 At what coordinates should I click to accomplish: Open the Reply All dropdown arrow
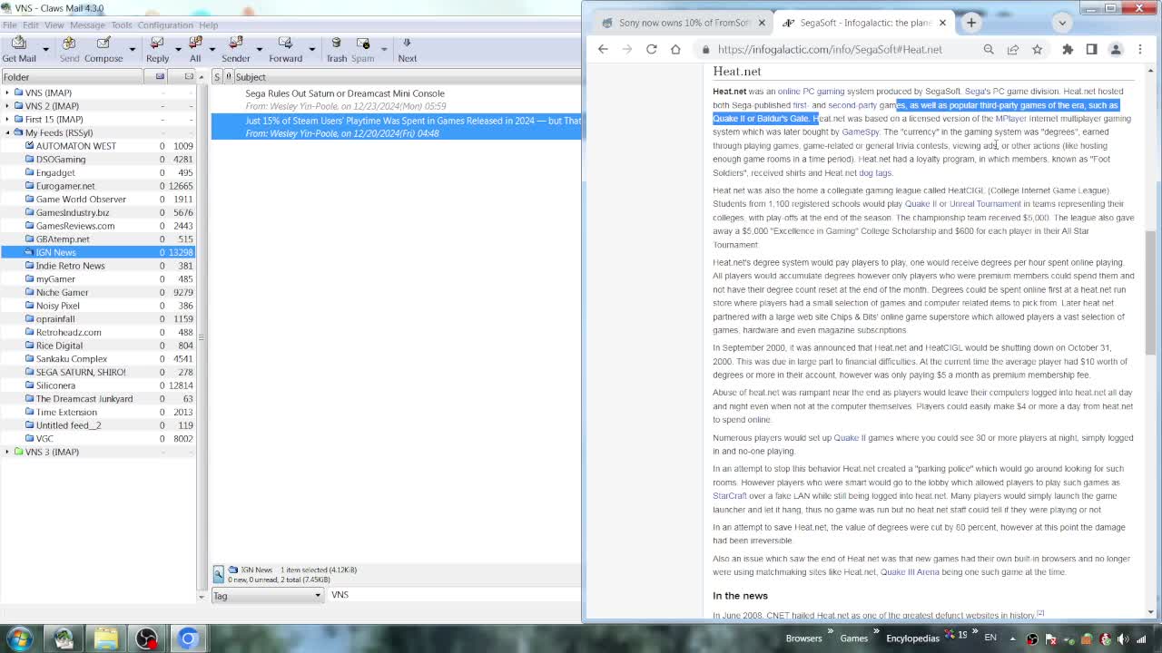pos(212,49)
